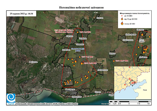Click the Талаківка place label
The width and height of the screenshot is (157, 111).
83,39
